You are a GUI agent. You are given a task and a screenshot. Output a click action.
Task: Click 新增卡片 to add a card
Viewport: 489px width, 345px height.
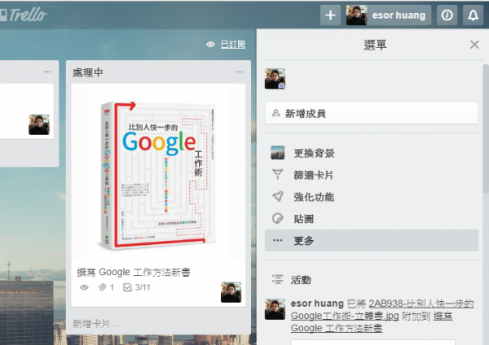click(x=95, y=324)
